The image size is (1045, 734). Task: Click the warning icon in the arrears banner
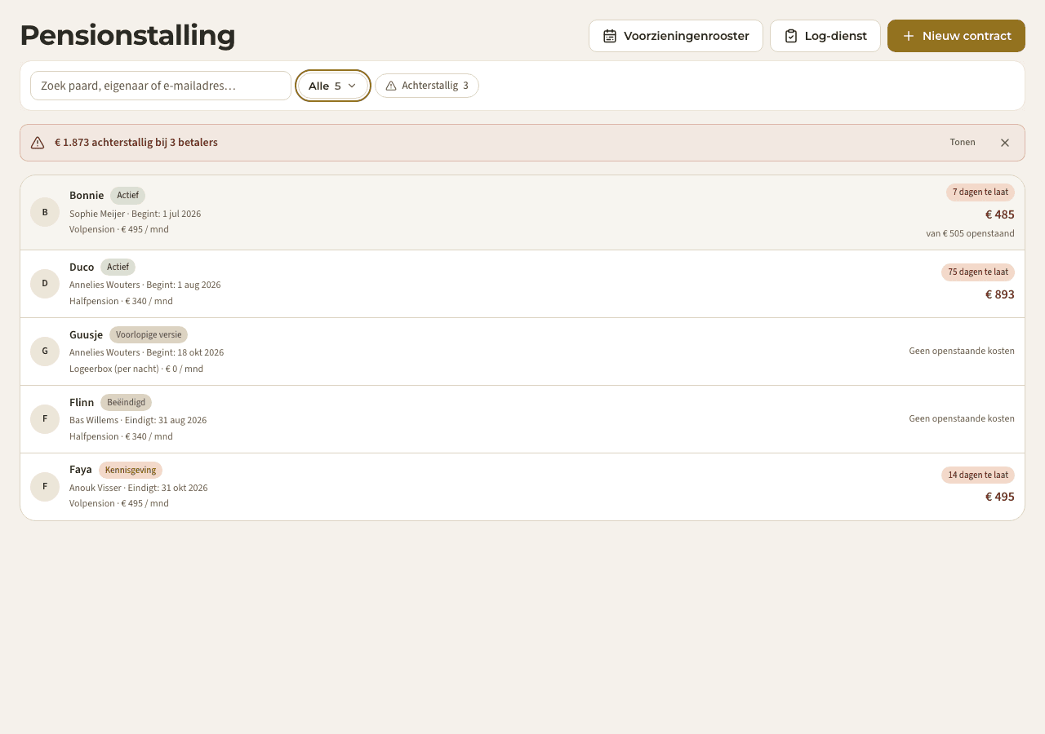[38, 143]
